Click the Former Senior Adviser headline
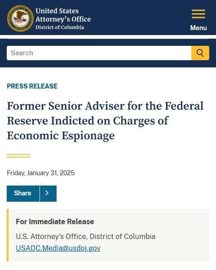This screenshot has height=270, width=216. tap(105, 121)
